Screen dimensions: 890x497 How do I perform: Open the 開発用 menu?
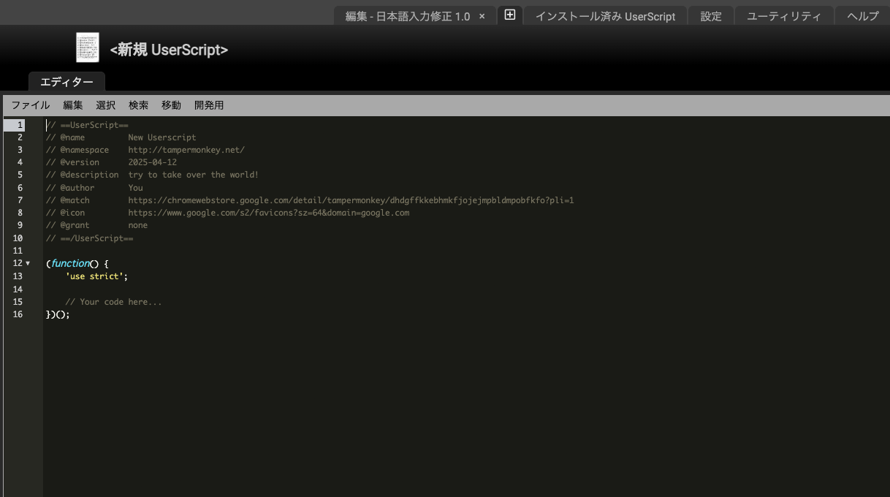(209, 105)
